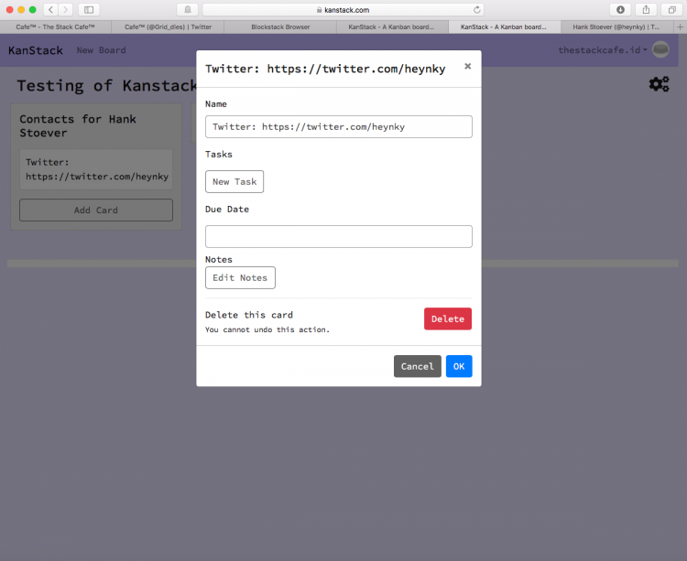Confirm with the OK button
687x561 pixels.
pos(459,366)
